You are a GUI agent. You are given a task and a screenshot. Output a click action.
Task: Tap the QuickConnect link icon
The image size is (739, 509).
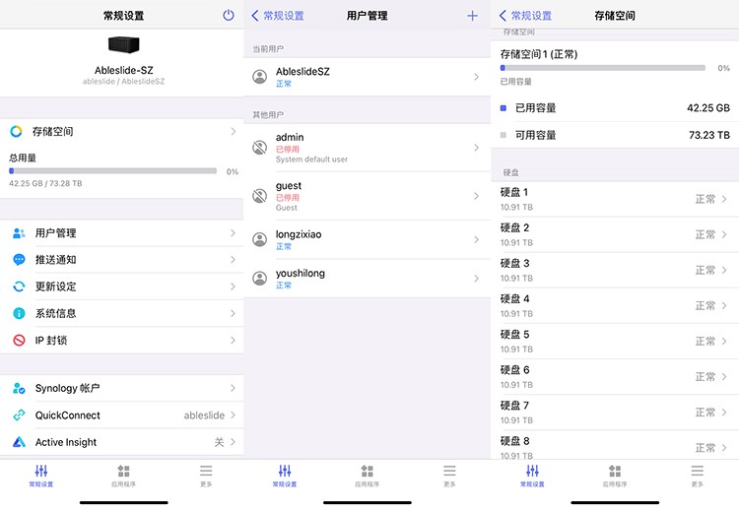[x=19, y=414]
